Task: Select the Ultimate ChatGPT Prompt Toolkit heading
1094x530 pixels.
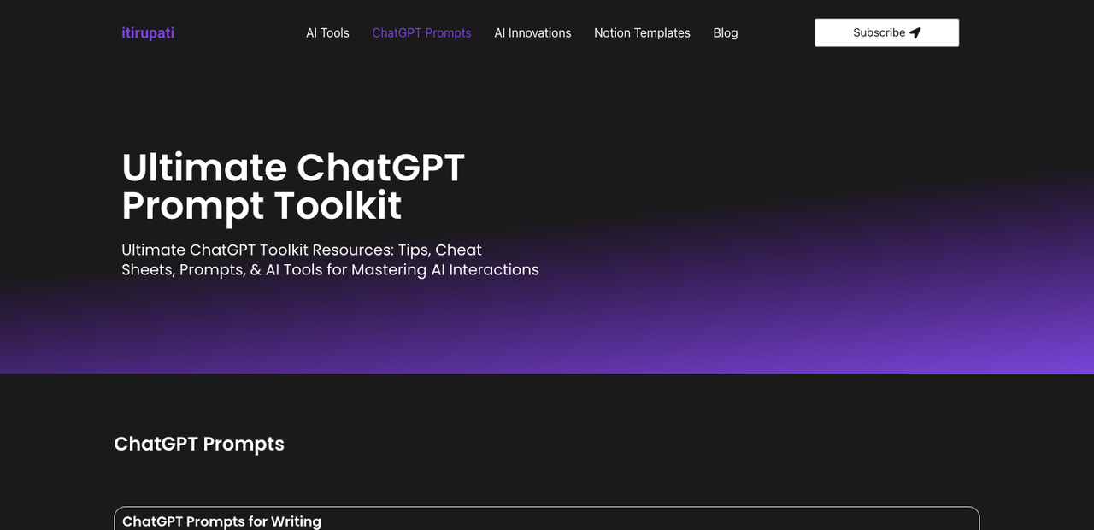Action: 293,186
